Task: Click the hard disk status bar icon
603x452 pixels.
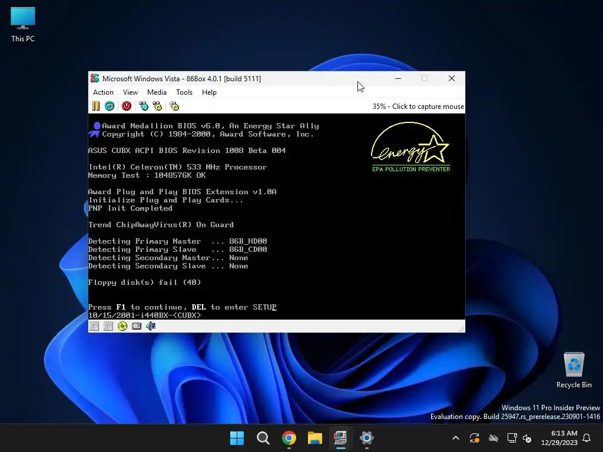Action: point(137,326)
